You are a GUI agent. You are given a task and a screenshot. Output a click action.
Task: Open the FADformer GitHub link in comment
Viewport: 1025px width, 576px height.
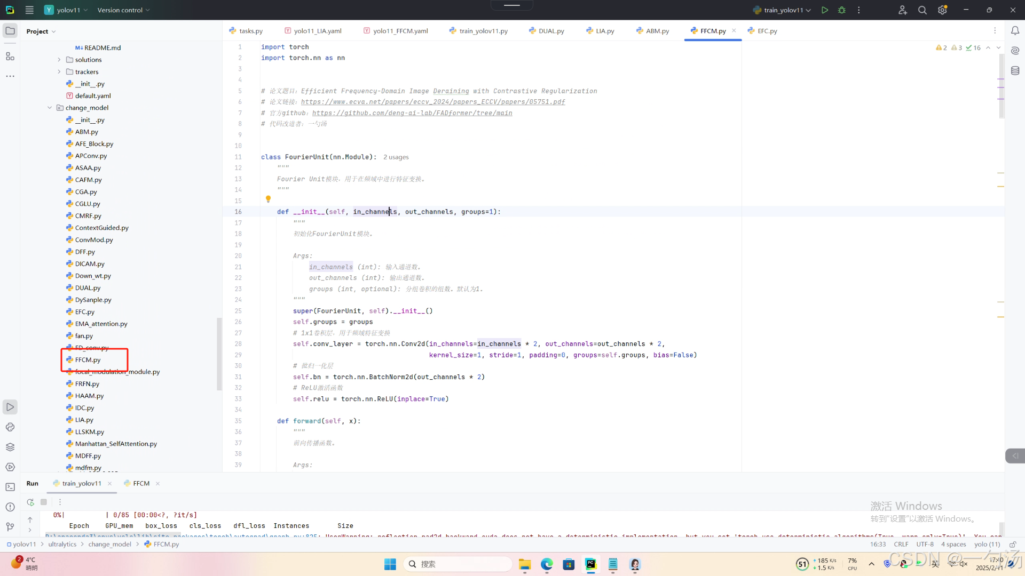(x=412, y=113)
